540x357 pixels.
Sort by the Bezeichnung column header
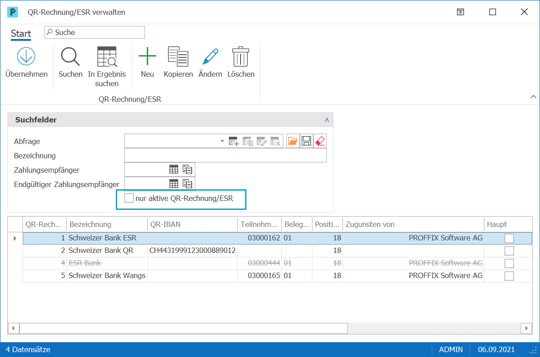tap(107, 224)
